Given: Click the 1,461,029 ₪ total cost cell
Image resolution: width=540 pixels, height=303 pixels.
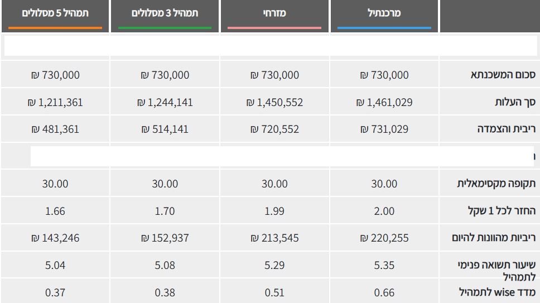Looking at the screenshot, I should (384, 102).
